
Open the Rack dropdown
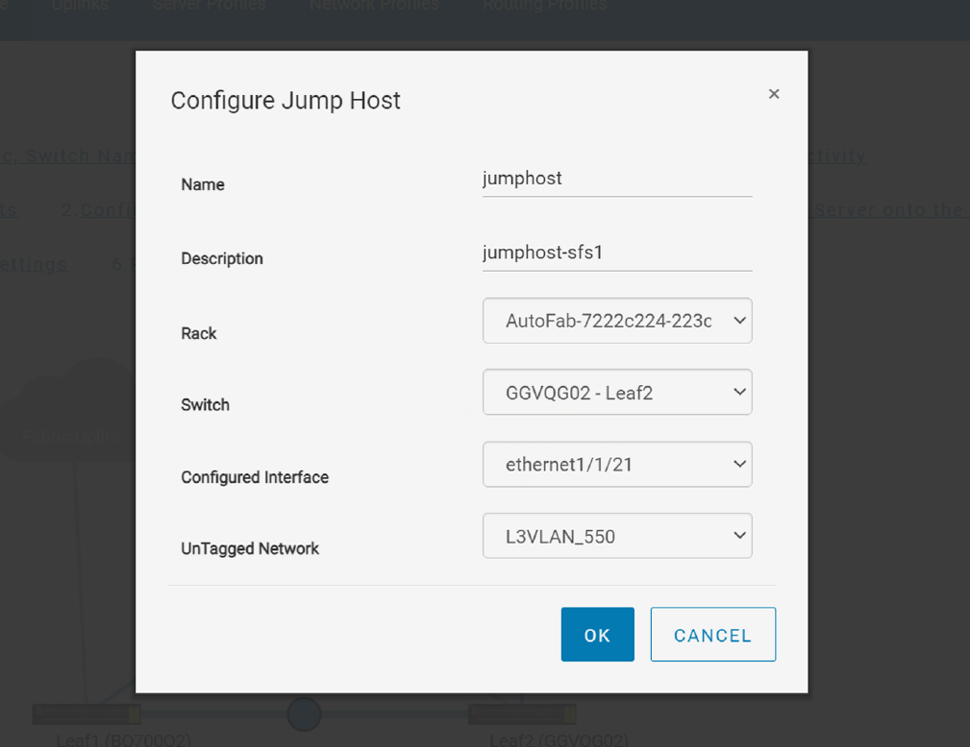click(617, 321)
